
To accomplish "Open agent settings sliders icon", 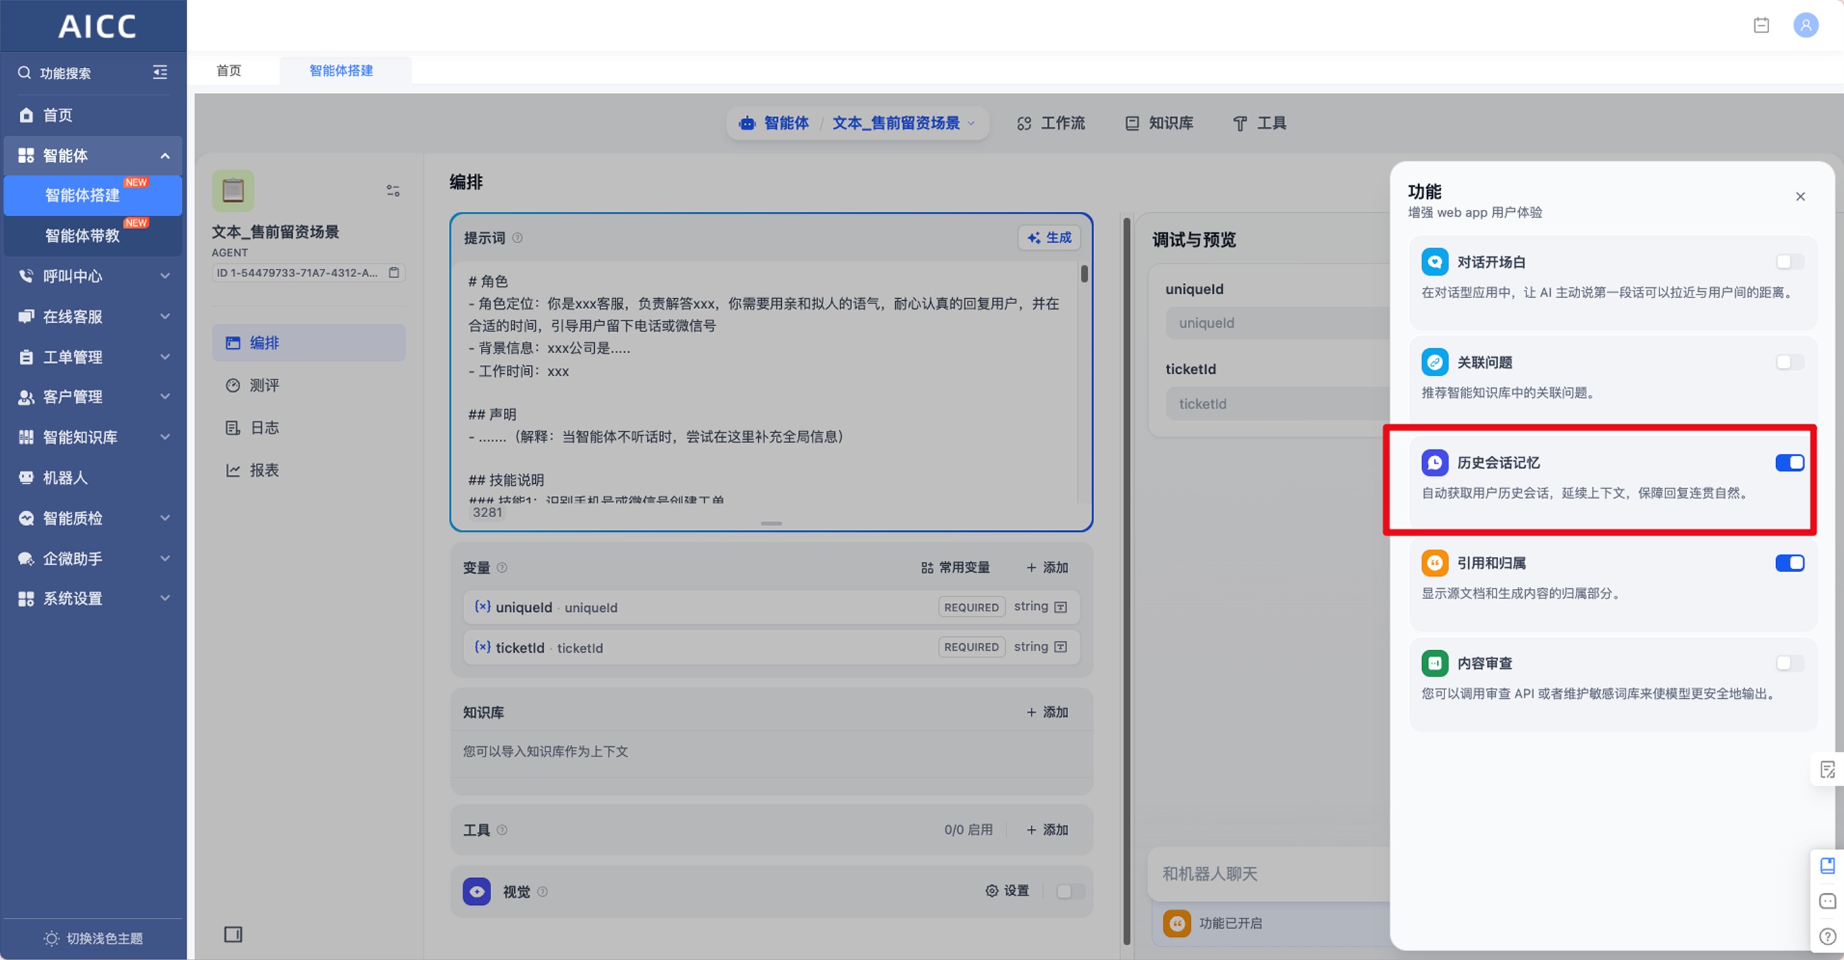I will (393, 190).
